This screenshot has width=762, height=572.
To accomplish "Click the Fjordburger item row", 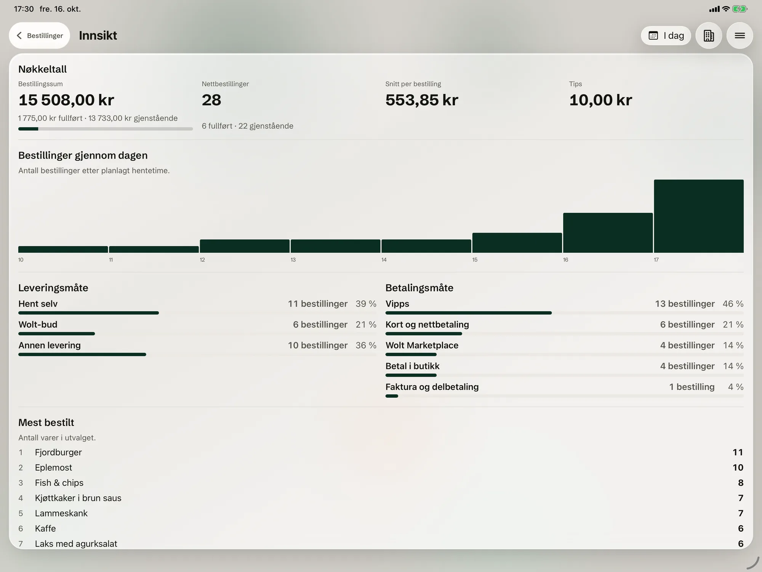I will pos(381,452).
